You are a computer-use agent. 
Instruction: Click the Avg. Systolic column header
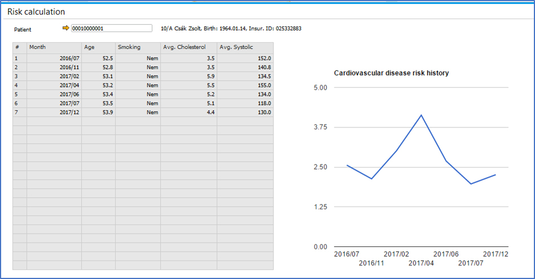click(245, 47)
